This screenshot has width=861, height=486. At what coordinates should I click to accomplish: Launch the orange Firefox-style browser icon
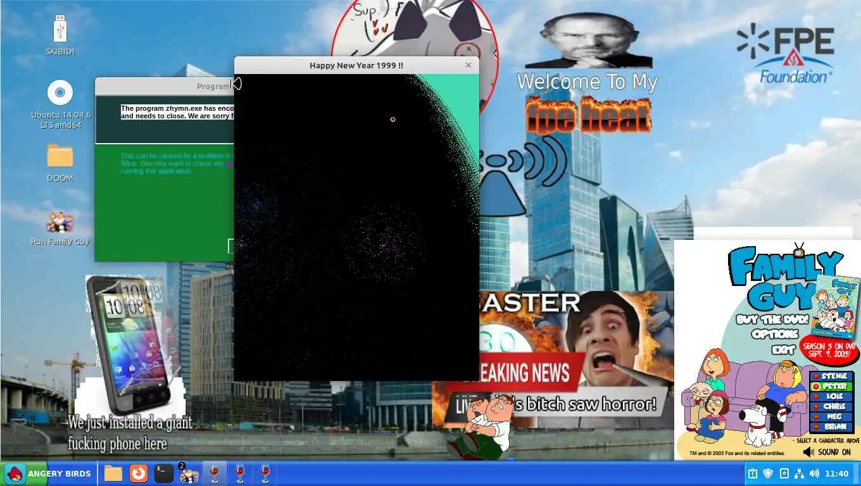pos(138,473)
